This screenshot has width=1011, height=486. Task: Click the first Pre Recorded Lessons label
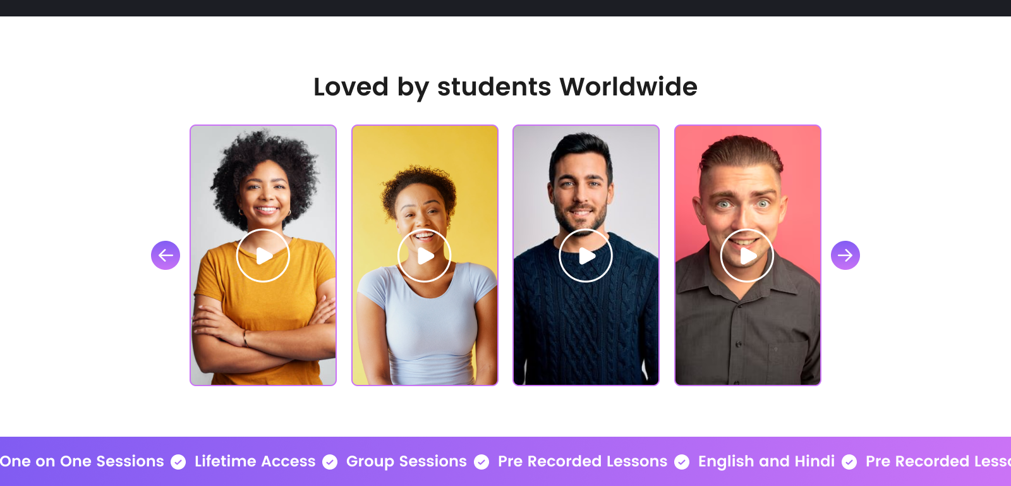(x=583, y=461)
